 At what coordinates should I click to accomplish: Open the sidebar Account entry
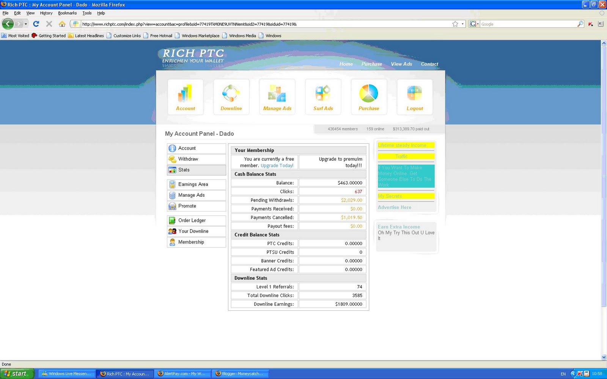click(x=197, y=148)
